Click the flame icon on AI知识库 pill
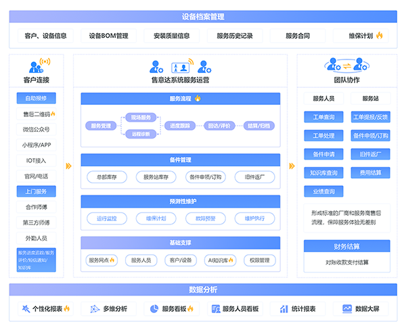This screenshot has width=406, height=332. (231, 260)
